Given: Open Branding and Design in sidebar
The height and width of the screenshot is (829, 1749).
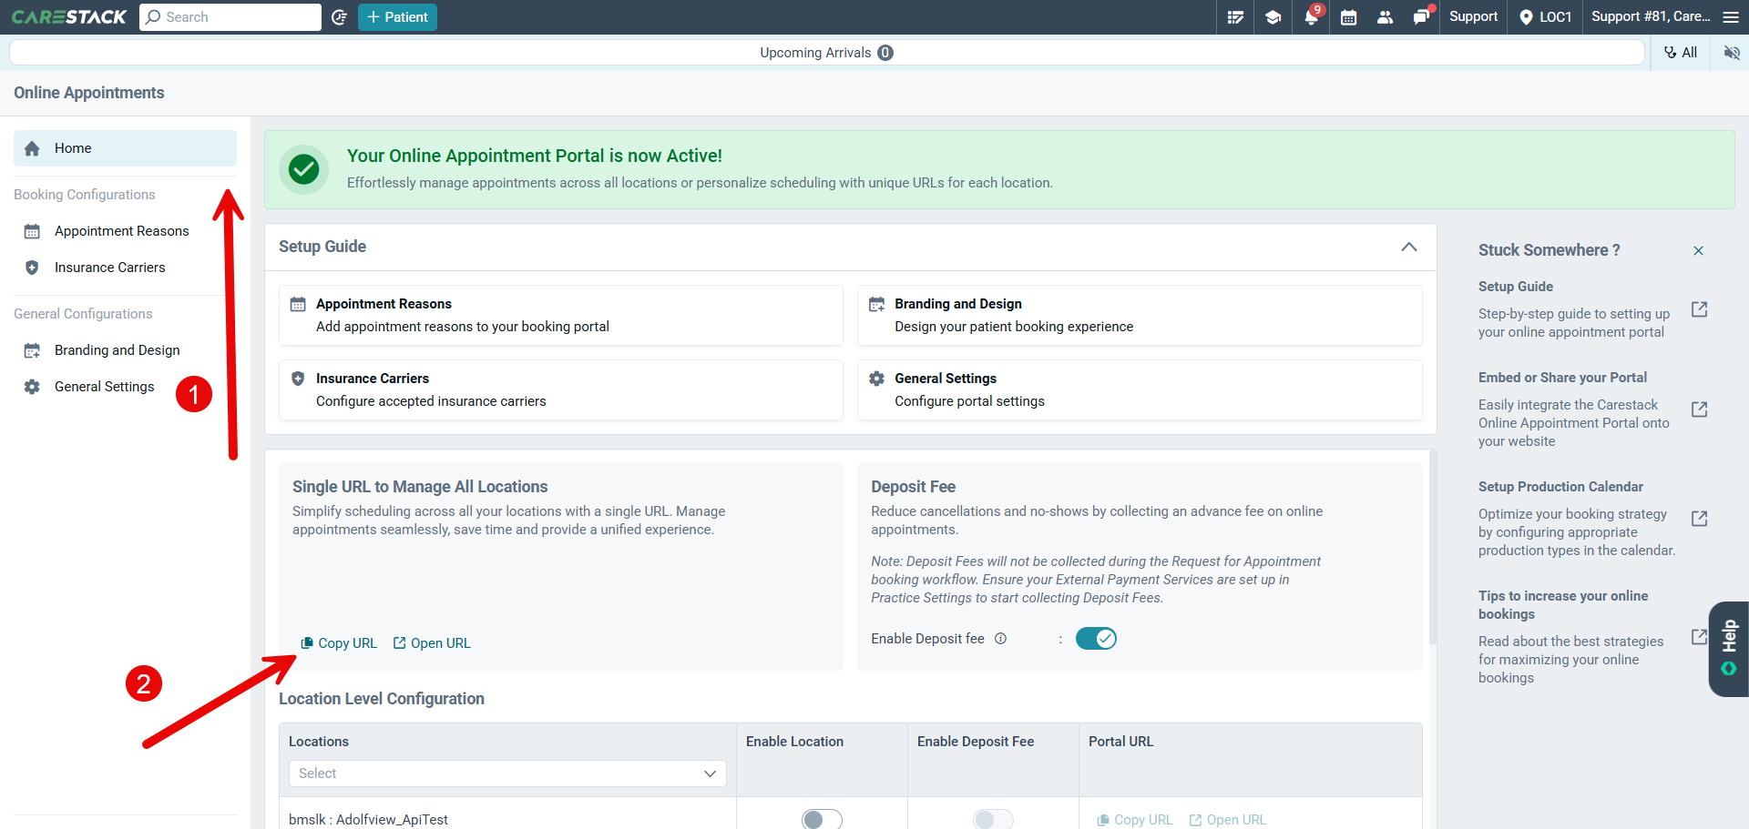Looking at the screenshot, I should click(118, 350).
